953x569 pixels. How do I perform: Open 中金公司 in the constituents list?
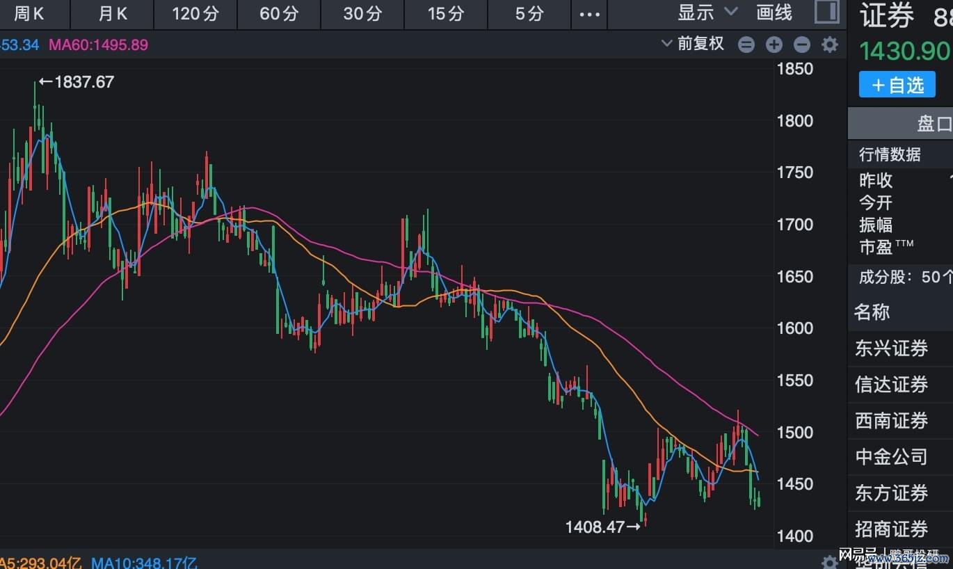pyautogui.click(x=891, y=457)
